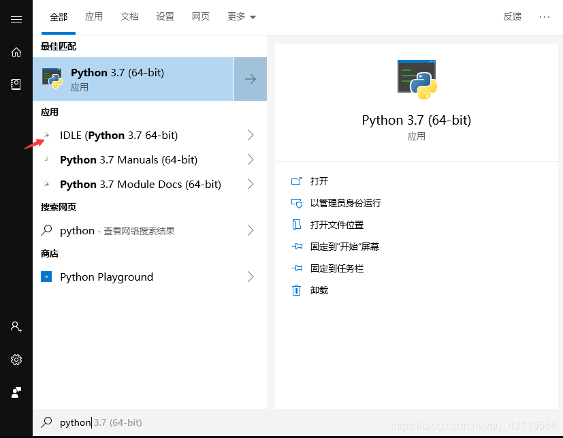563x438 pixels.
Task: Click 打开 to launch Python
Action: pos(319,181)
